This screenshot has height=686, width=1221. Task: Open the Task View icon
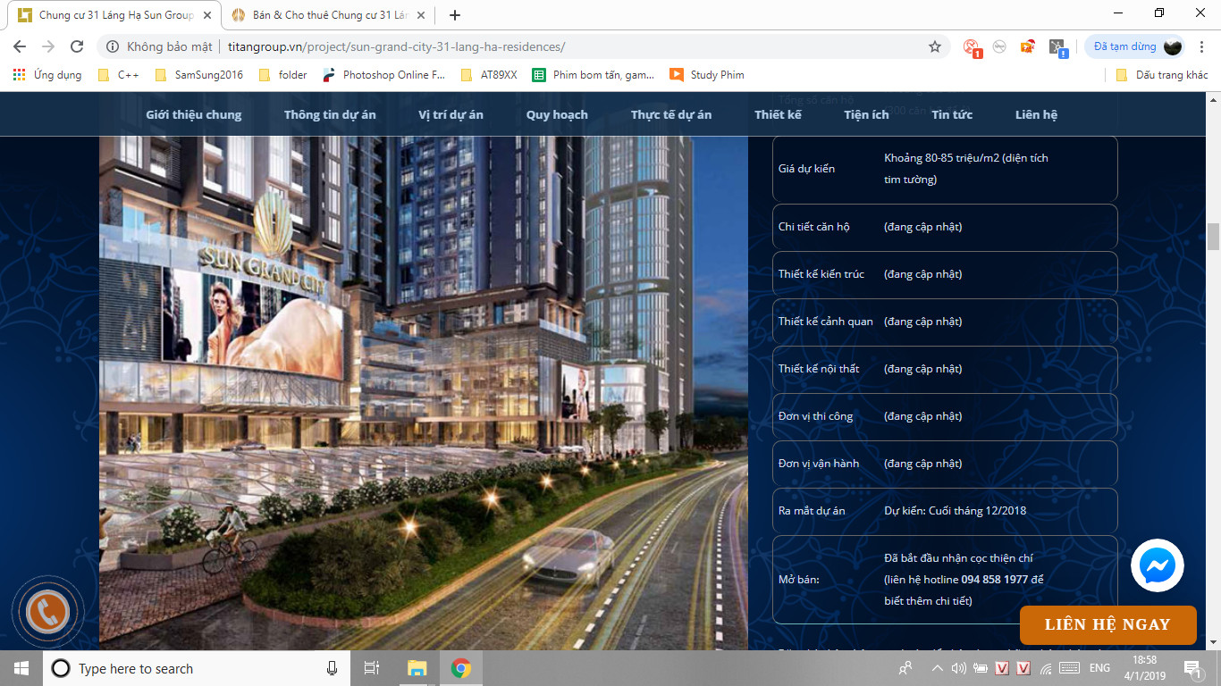[x=372, y=668]
